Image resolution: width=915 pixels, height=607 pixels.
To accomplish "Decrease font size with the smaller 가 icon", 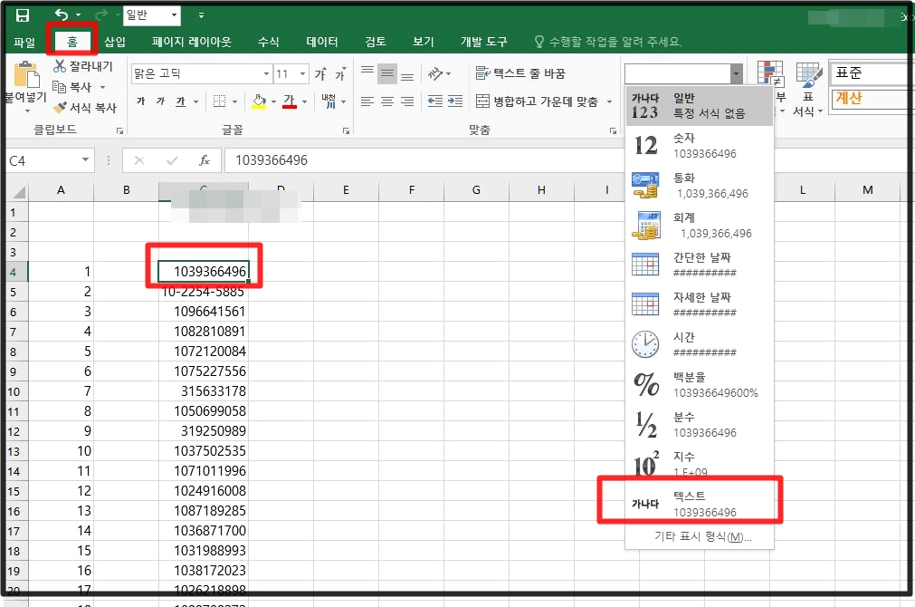I will (x=340, y=74).
